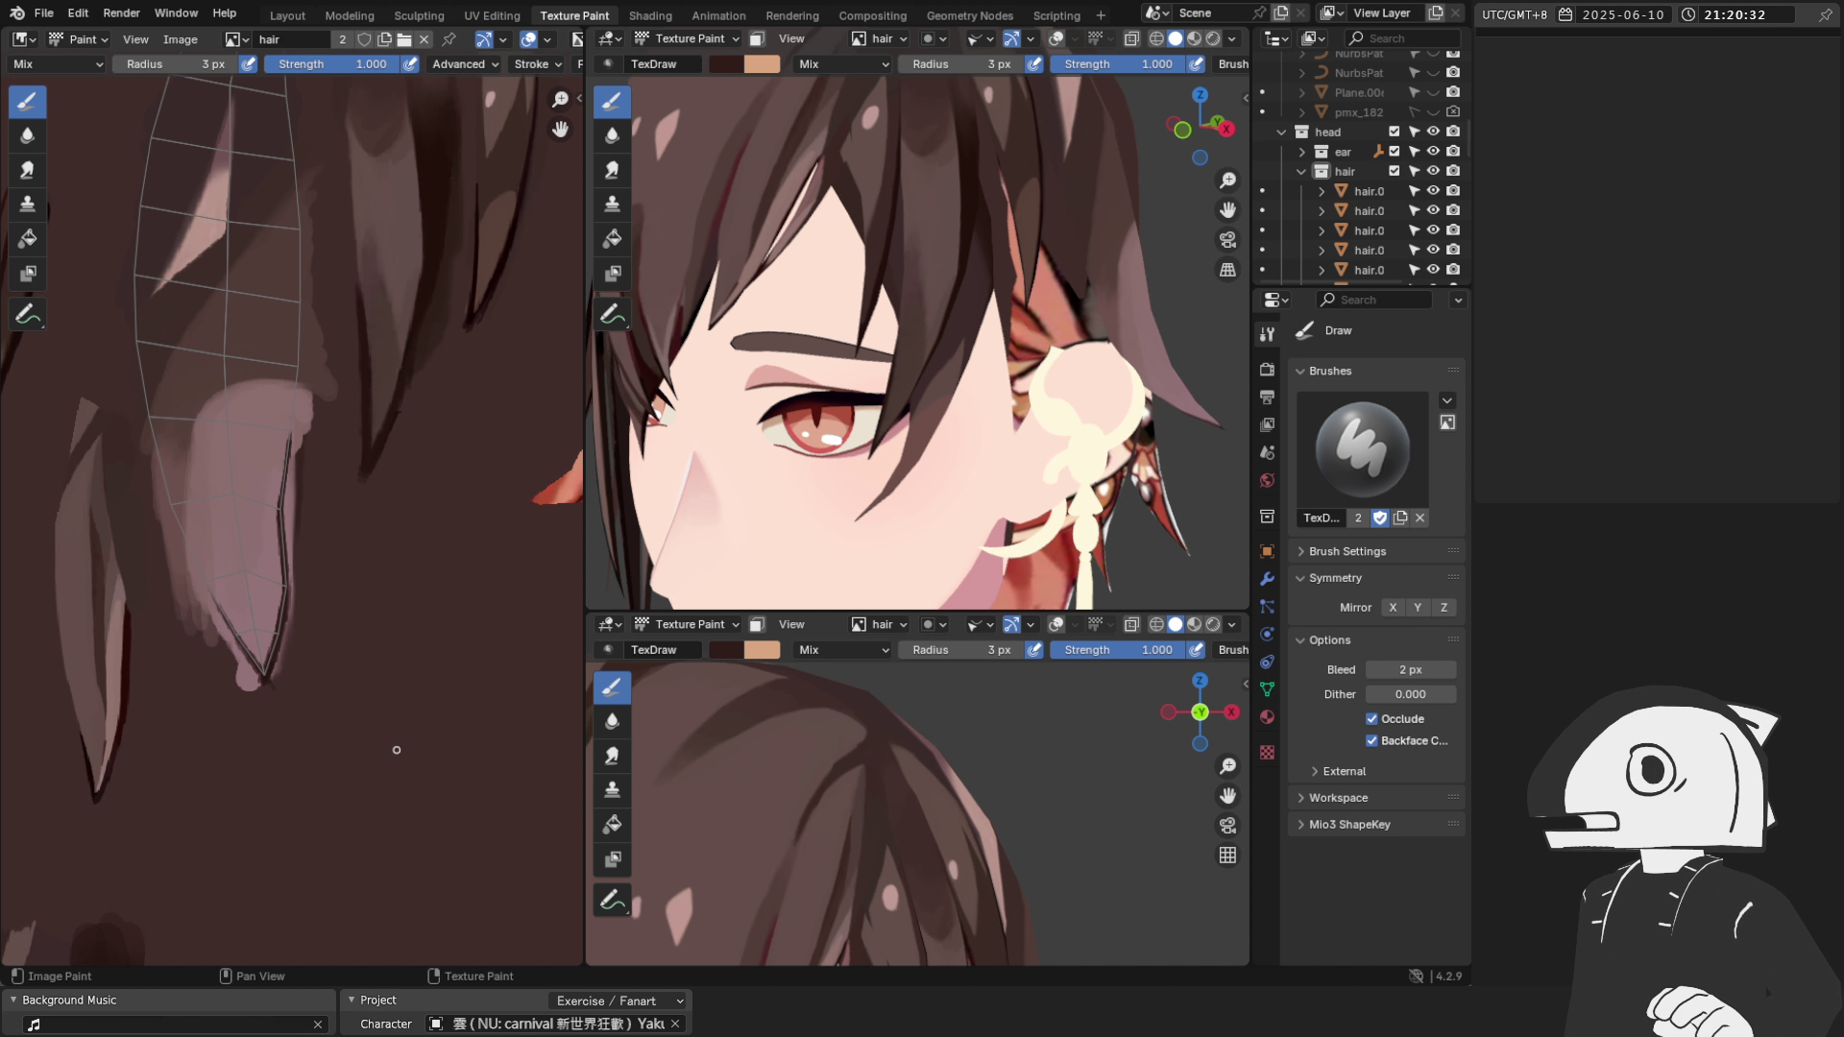Toggle visibility eye of ear collection
Screen dimensions: 1844x1037
[1433, 152]
